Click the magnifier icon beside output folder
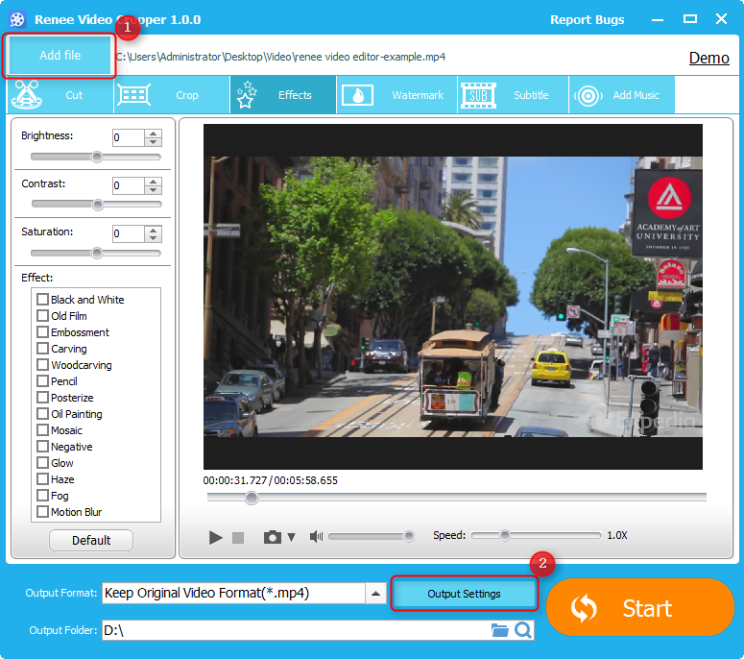The width and height of the screenshot is (744, 659). click(x=523, y=630)
